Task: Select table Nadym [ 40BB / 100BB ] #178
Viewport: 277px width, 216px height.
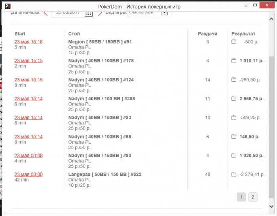Action: (101, 61)
